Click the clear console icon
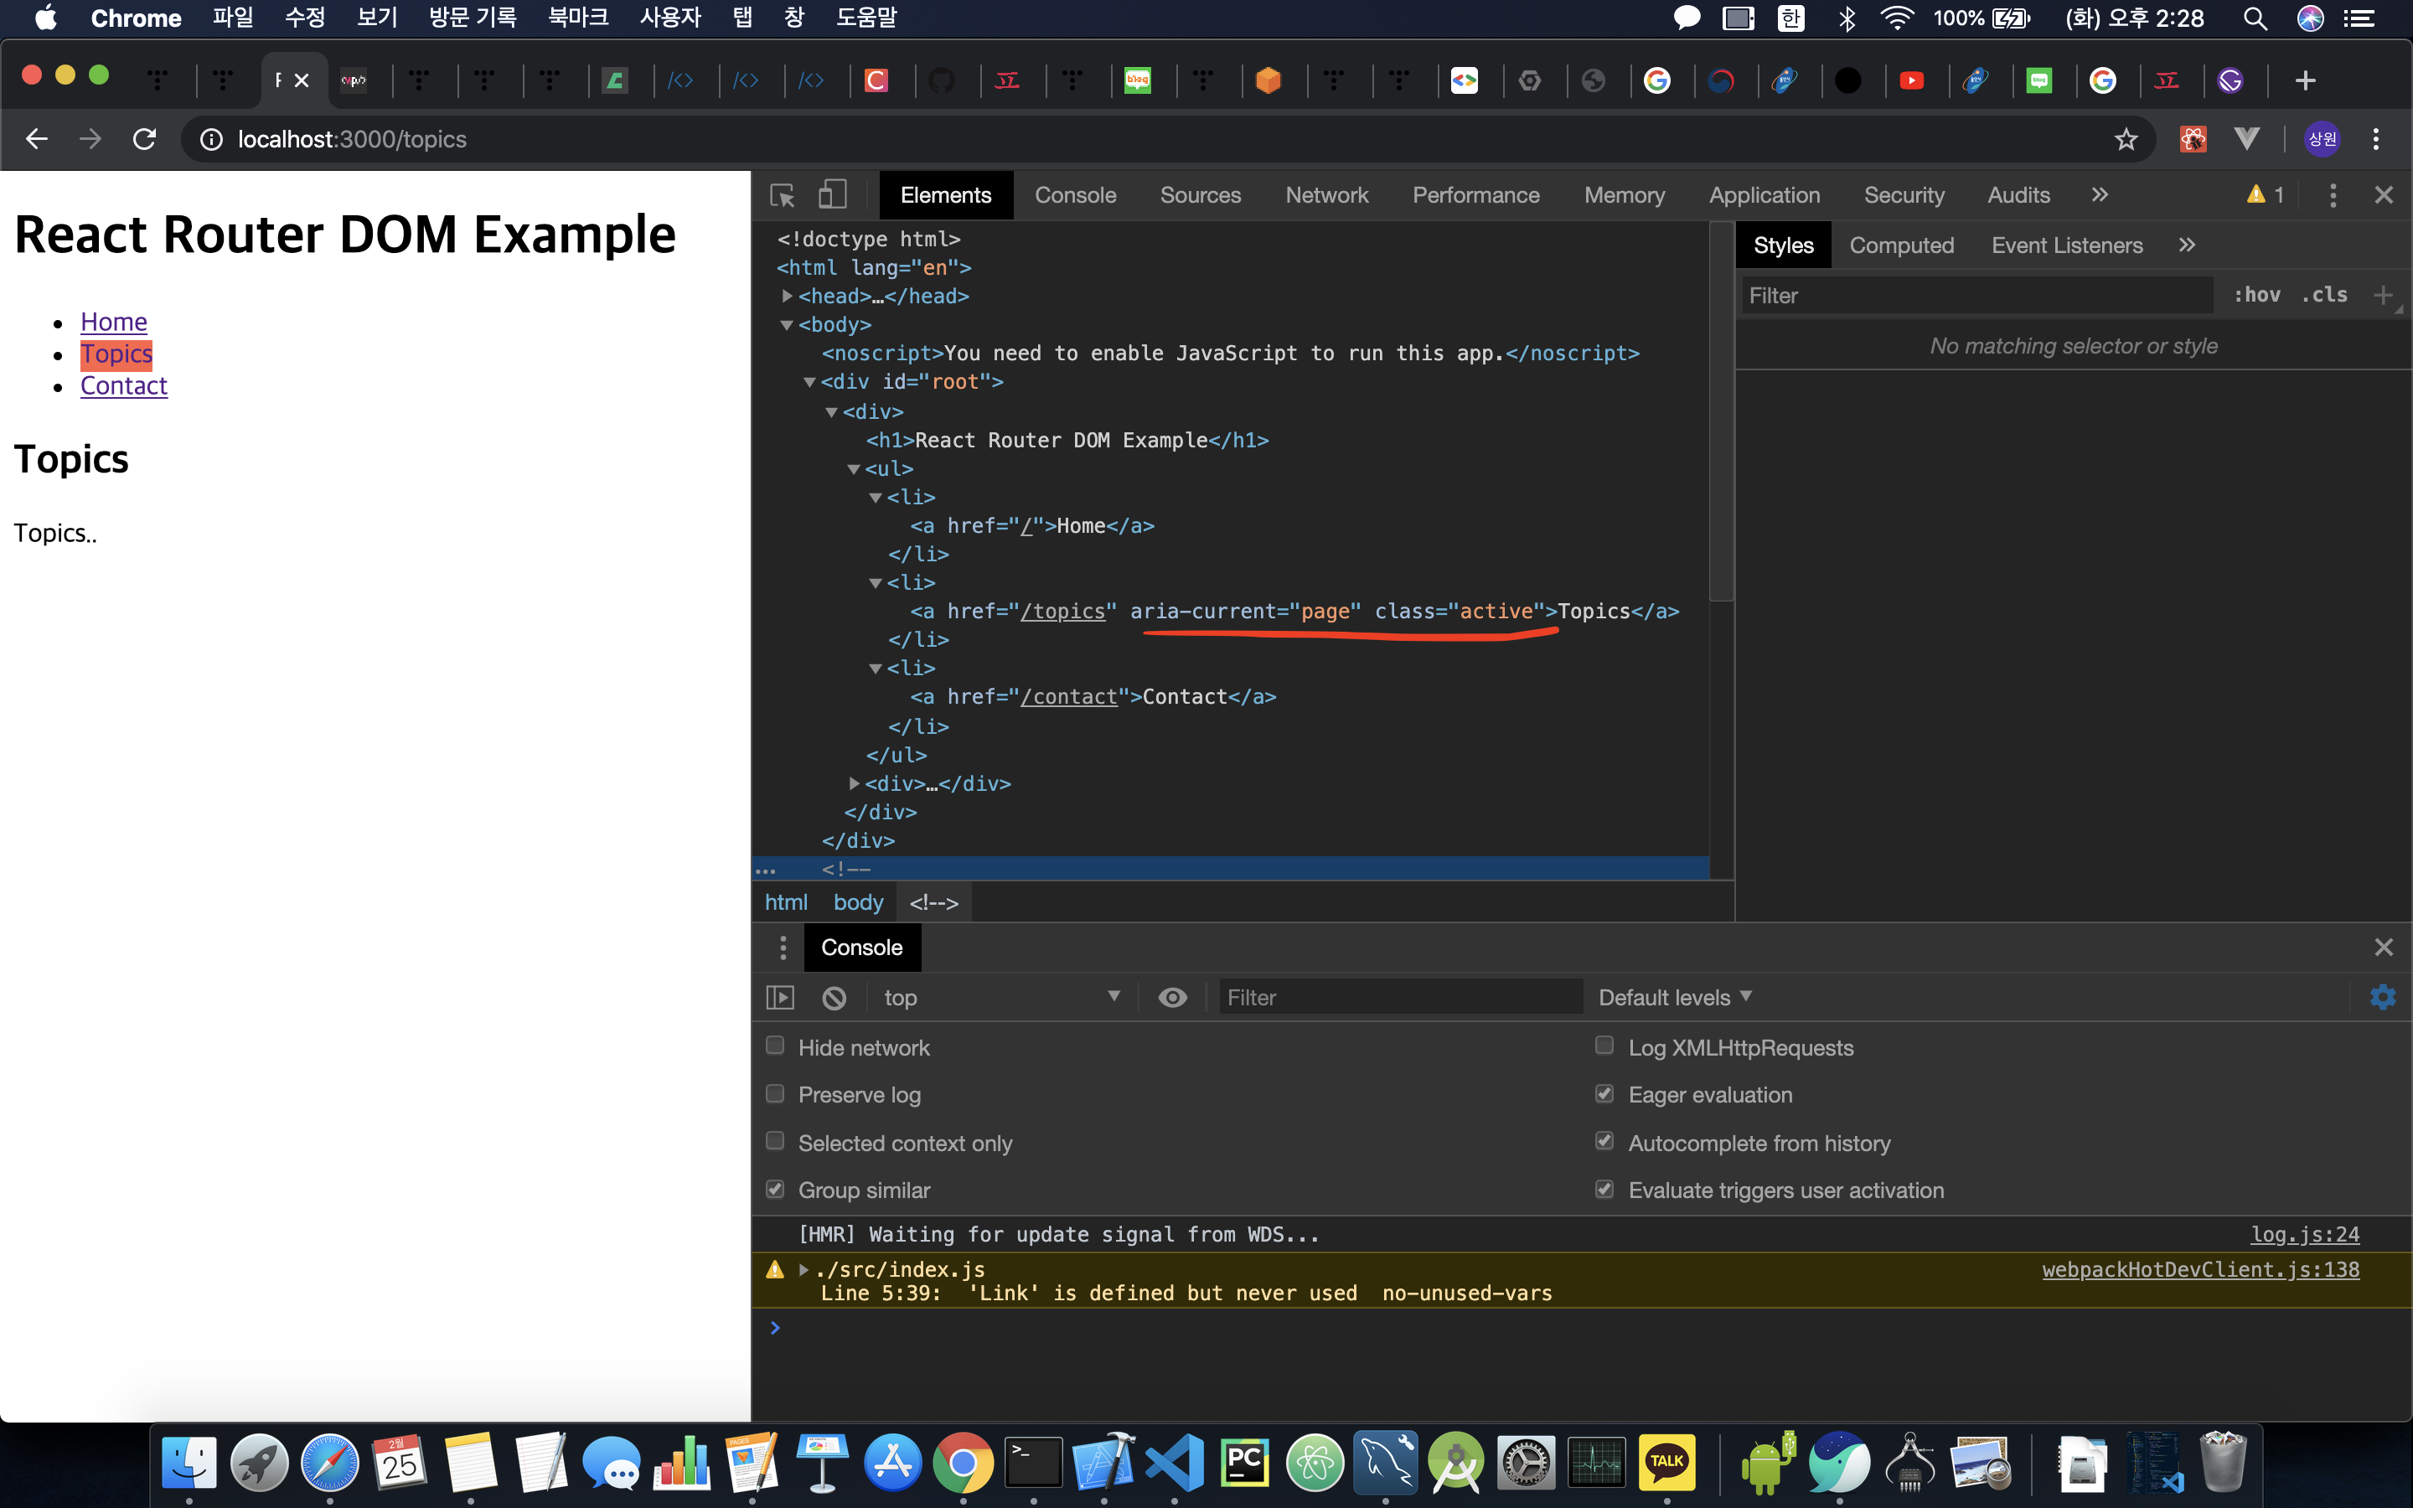 [x=834, y=997]
